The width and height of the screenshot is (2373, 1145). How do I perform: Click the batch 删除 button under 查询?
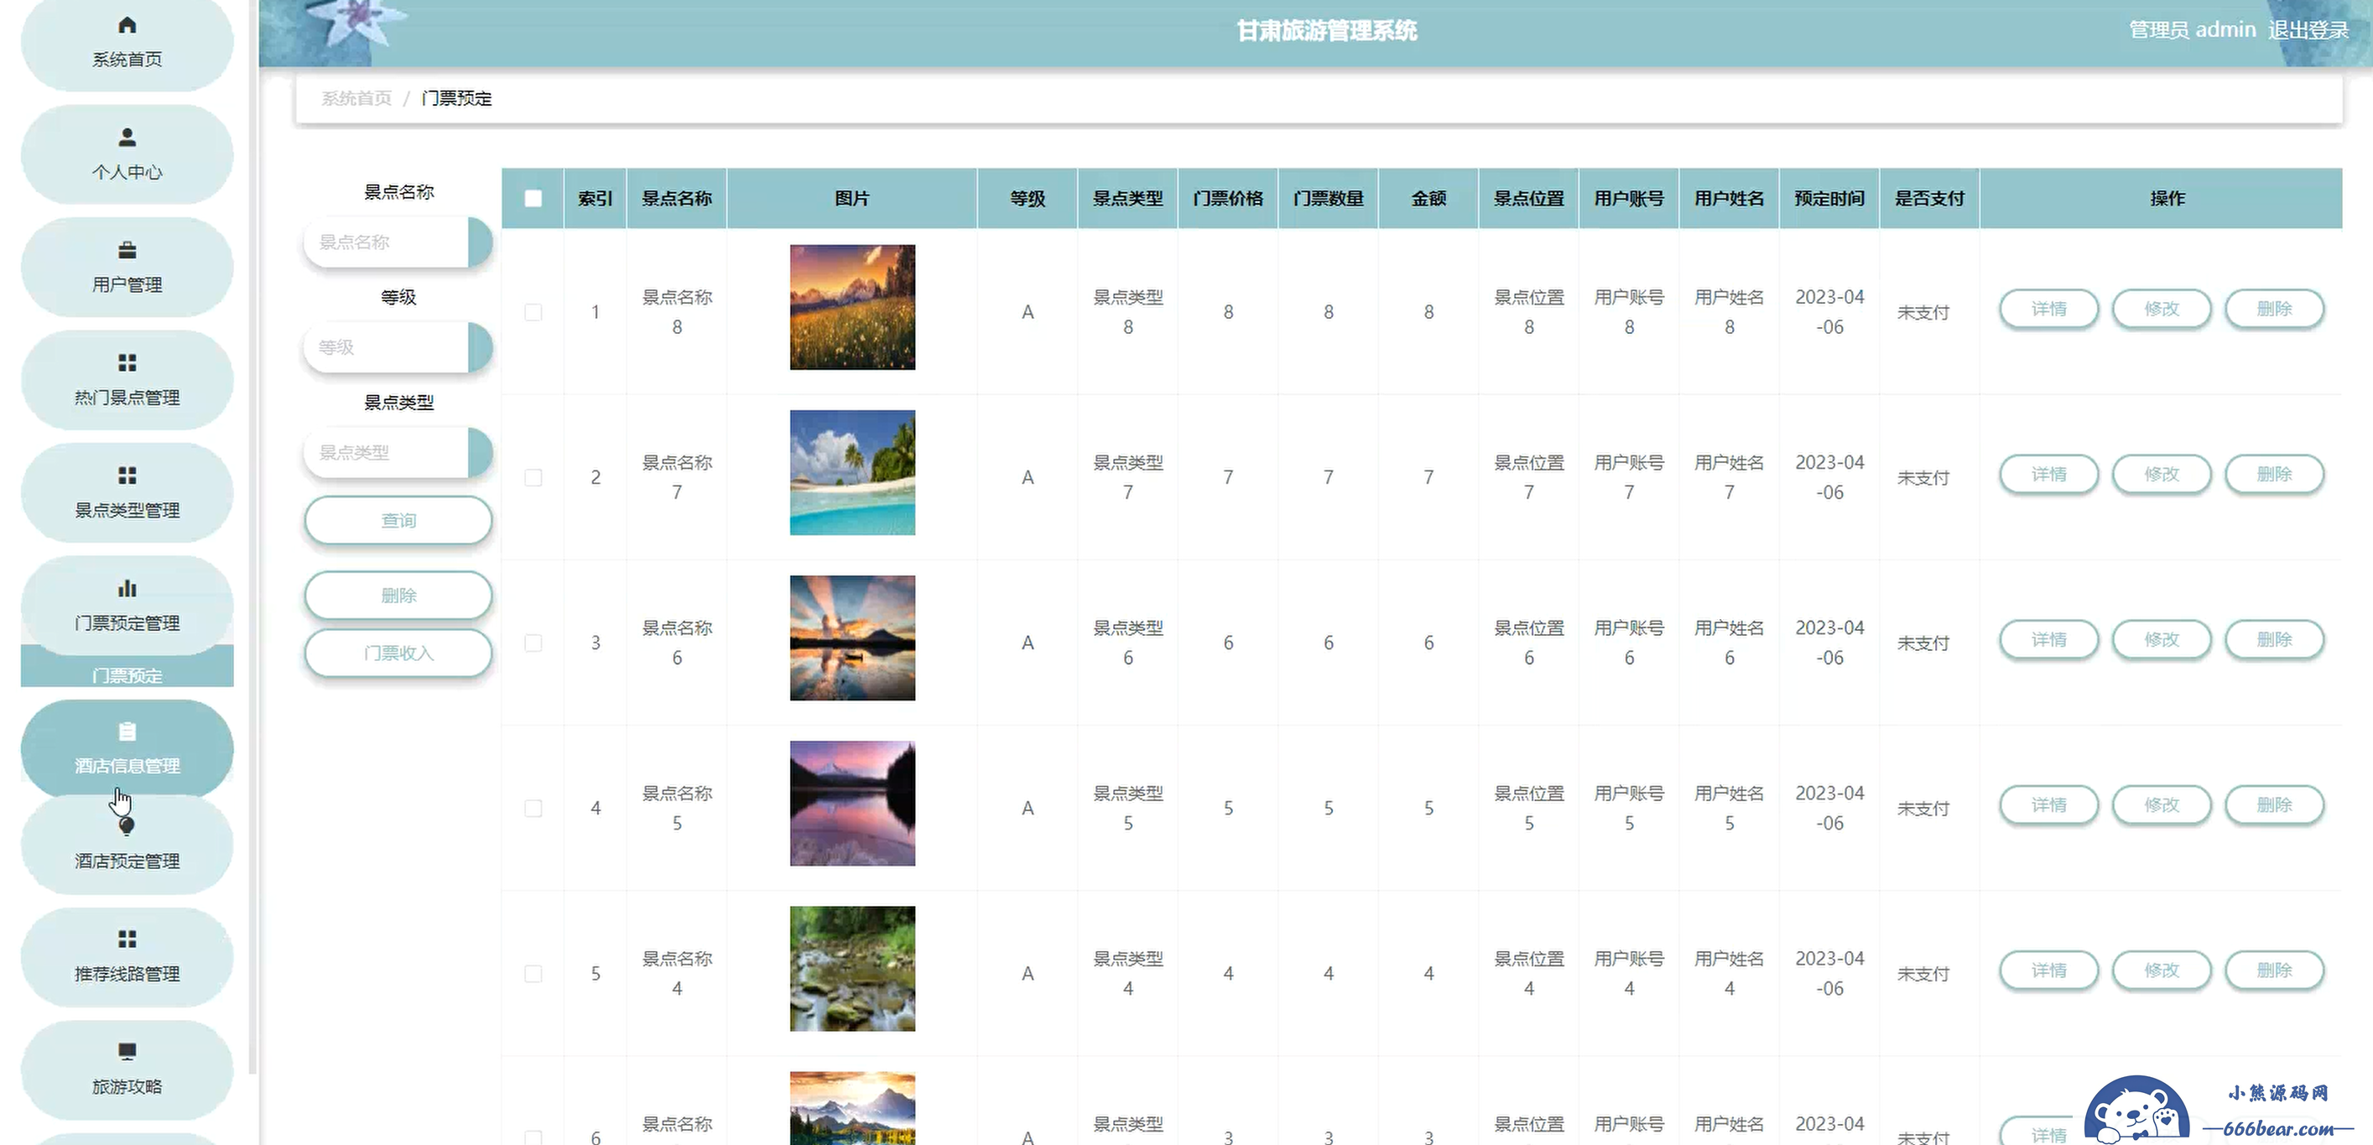tap(398, 595)
